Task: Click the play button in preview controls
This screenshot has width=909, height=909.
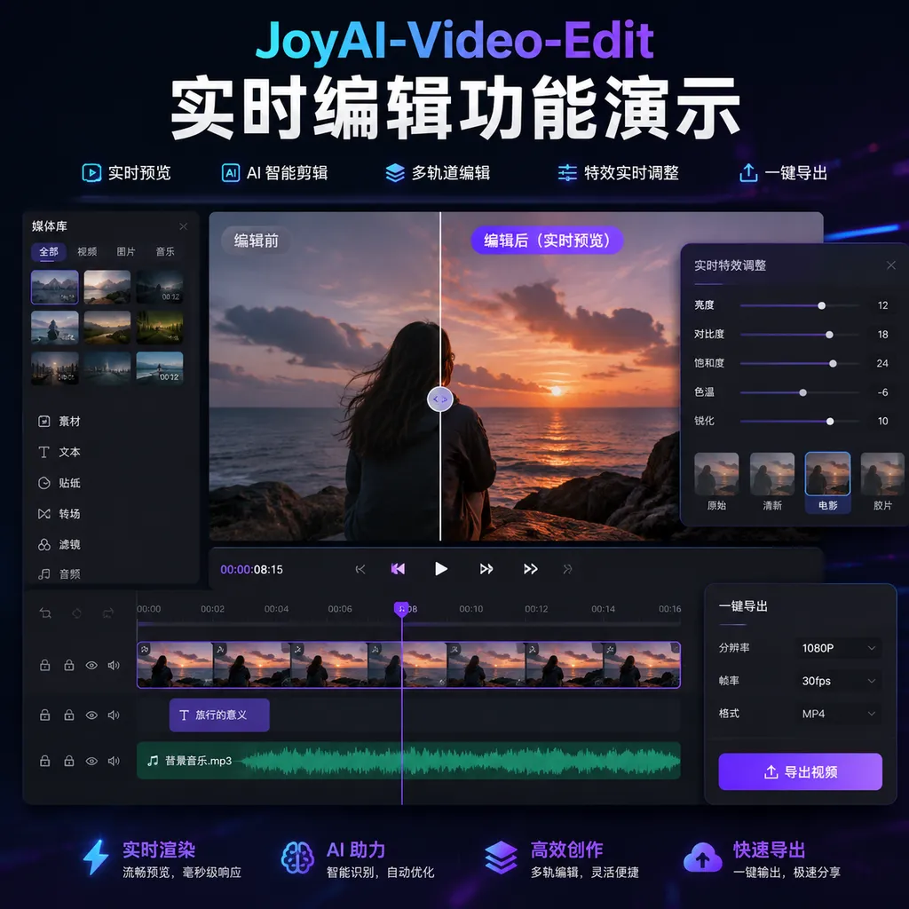Action: click(x=441, y=569)
